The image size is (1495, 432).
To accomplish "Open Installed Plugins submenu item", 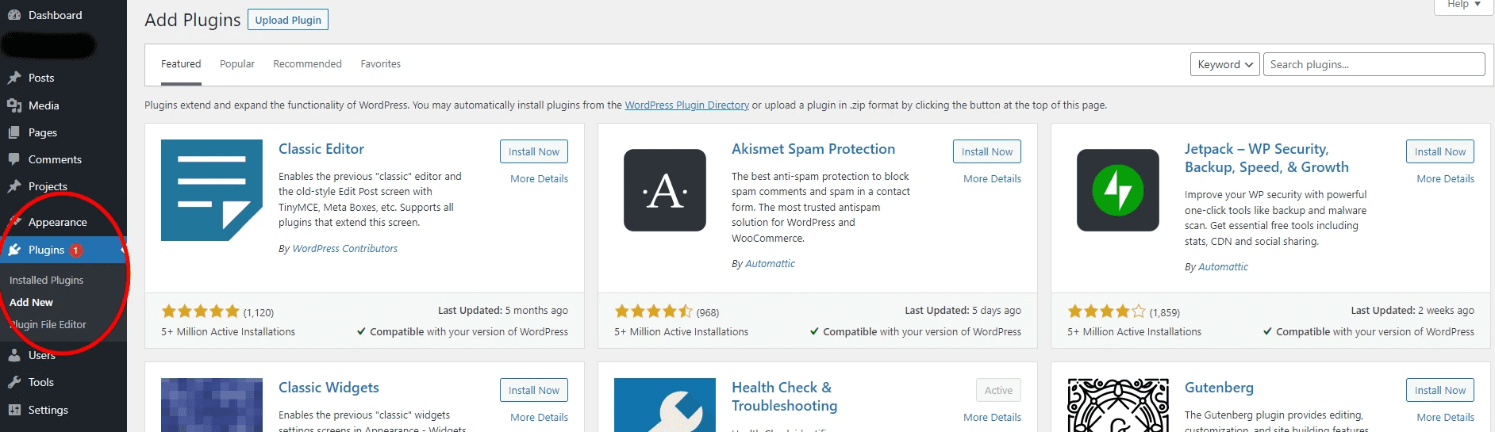I will click(46, 280).
